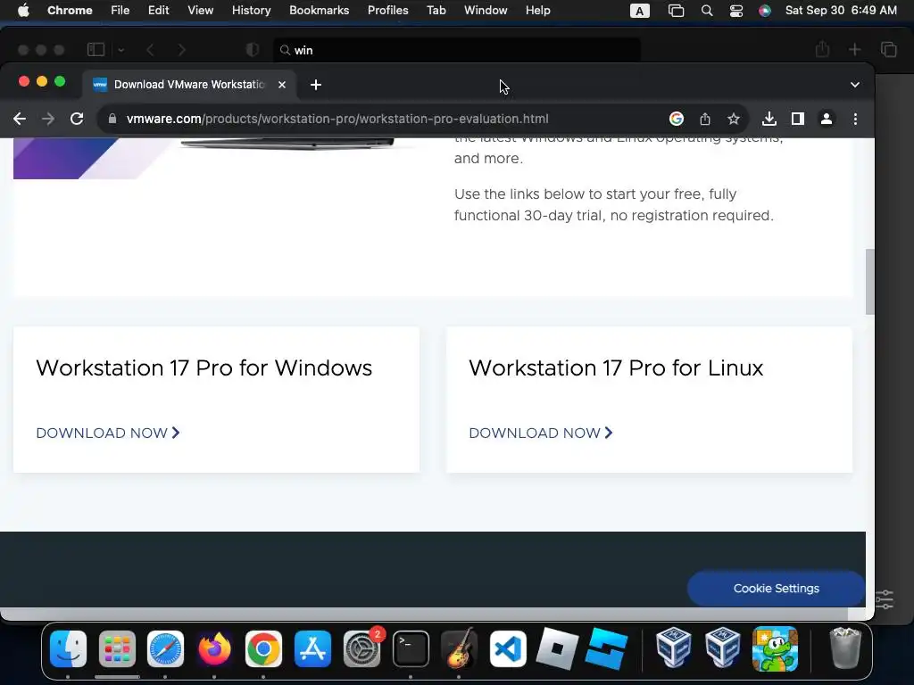Launch Roblox from the Dock
Screen dimensions: 914x685
pyautogui.click(x=557, y=649)
